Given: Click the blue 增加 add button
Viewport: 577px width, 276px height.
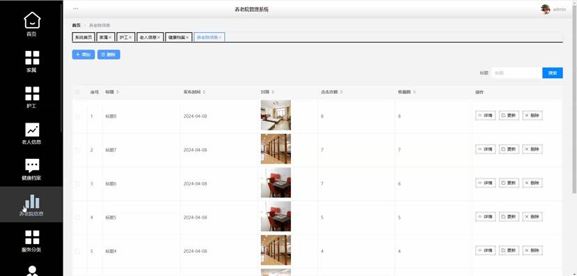Looking at the screenshot, I should [x=84, y=54].
